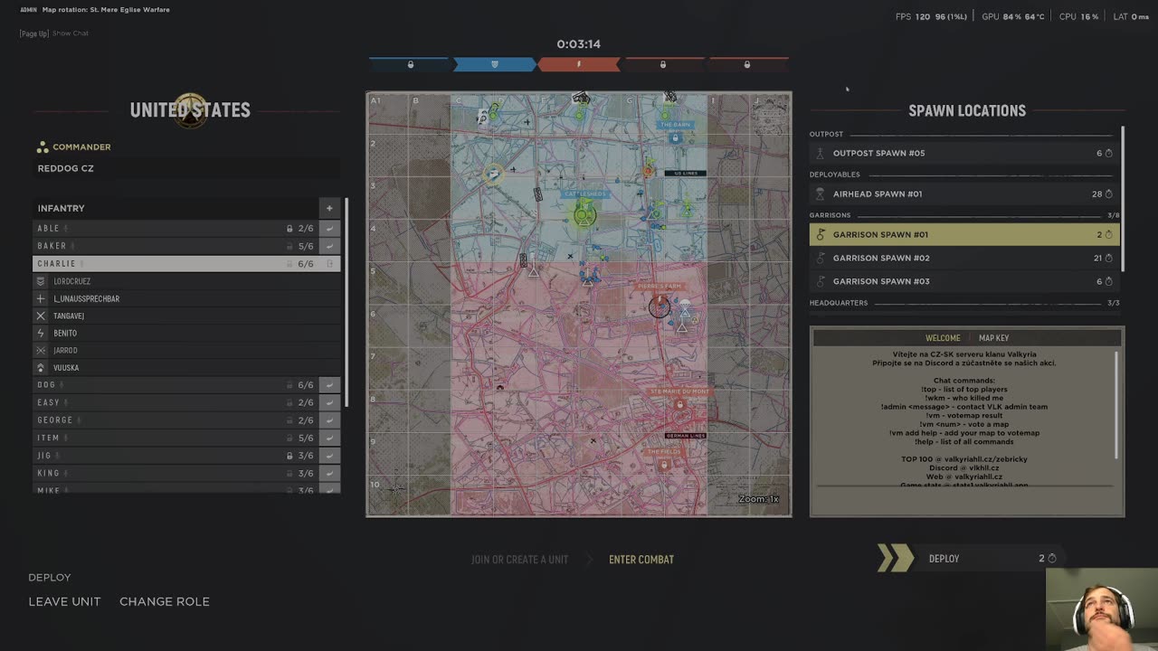The image size is (1158, 651).
Task: Click shield icon in blue sector bar
Action: [494, 64]
